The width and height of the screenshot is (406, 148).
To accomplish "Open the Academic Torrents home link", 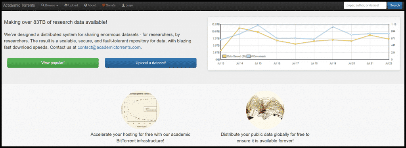I will [19, 5].
